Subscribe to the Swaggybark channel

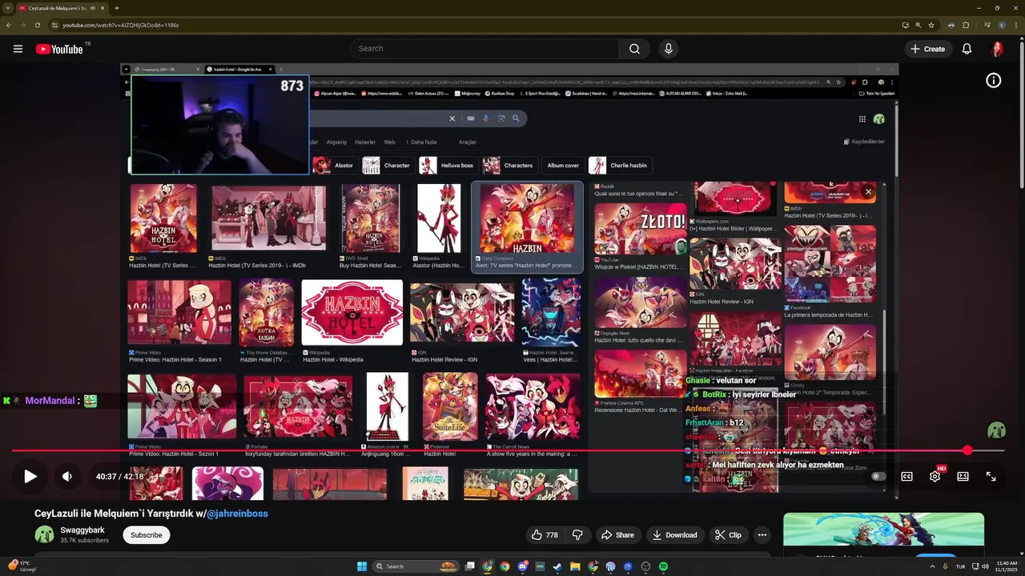(x=147, y=534)
